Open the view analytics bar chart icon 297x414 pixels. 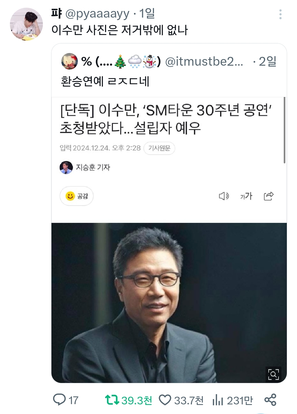point(218,400)
